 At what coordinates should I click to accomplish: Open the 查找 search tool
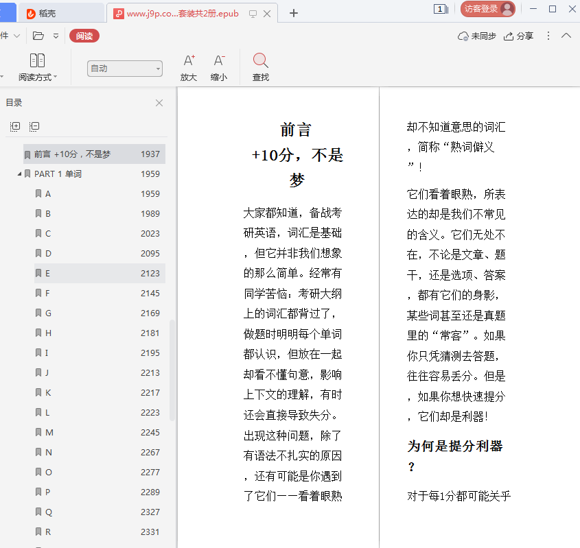[261, 61]
